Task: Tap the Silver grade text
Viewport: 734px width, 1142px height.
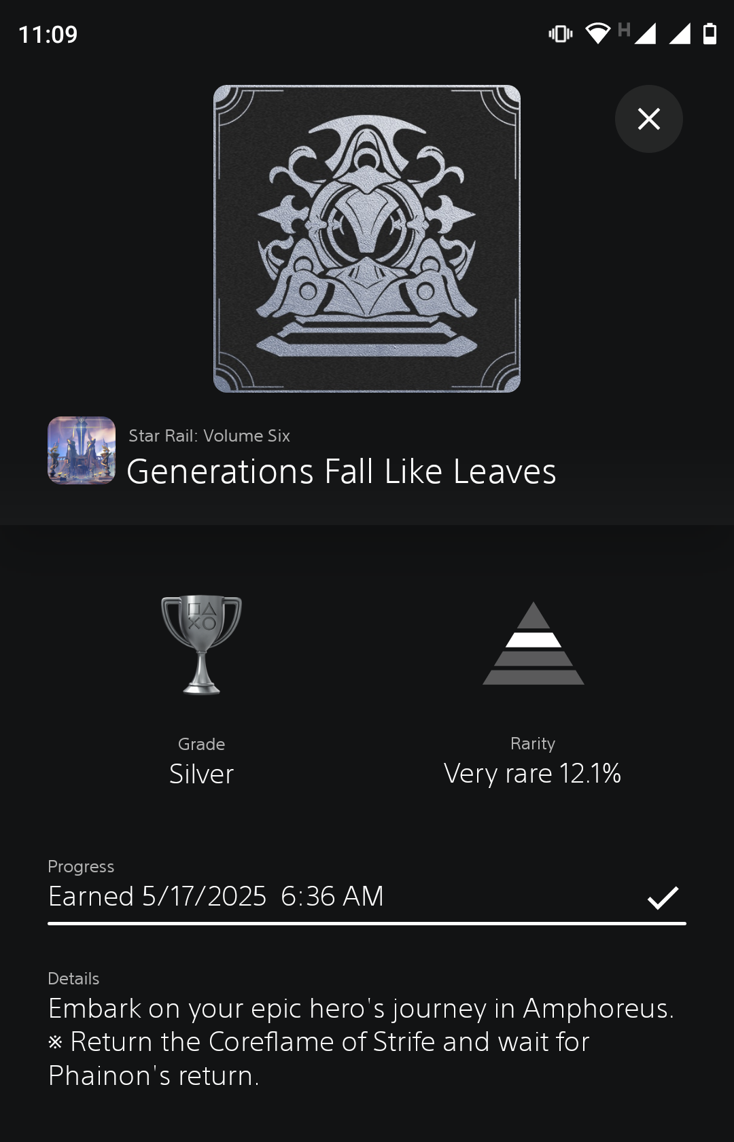Action: (201, 774)
